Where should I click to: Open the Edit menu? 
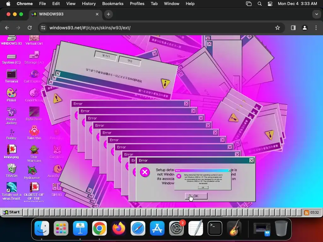[x=56, y=4]
